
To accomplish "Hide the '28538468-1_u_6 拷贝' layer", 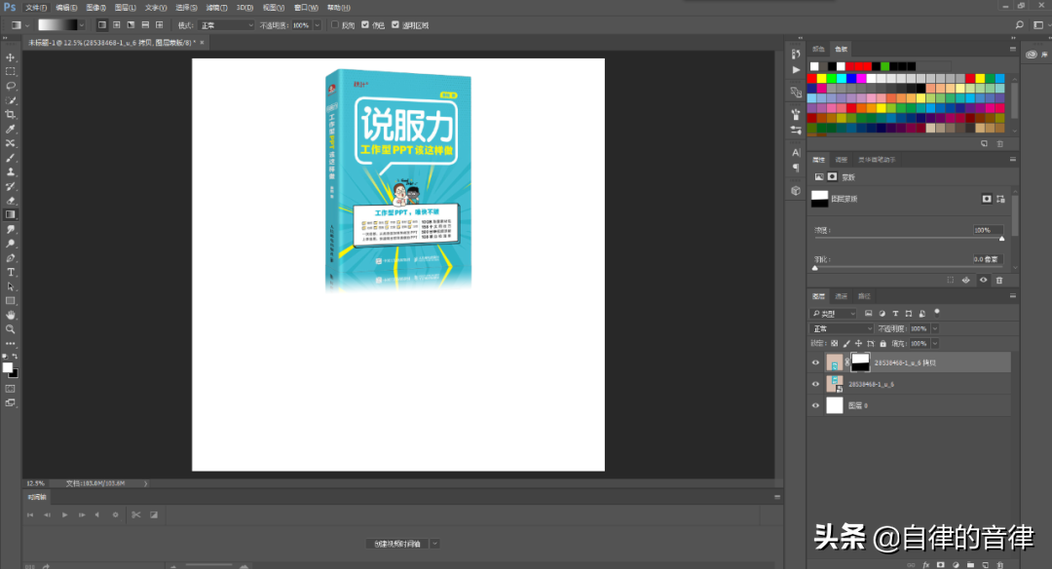I will point(816,362).
